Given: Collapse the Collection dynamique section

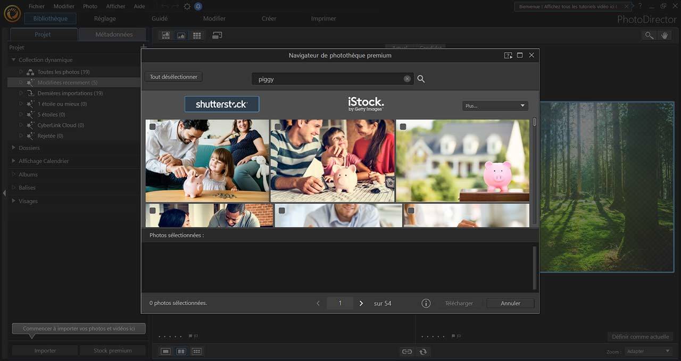Looking at the screenshot, I should coord(14,60).
